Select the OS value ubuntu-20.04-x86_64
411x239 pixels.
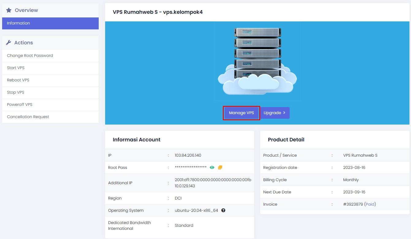[x=196, y=210]
